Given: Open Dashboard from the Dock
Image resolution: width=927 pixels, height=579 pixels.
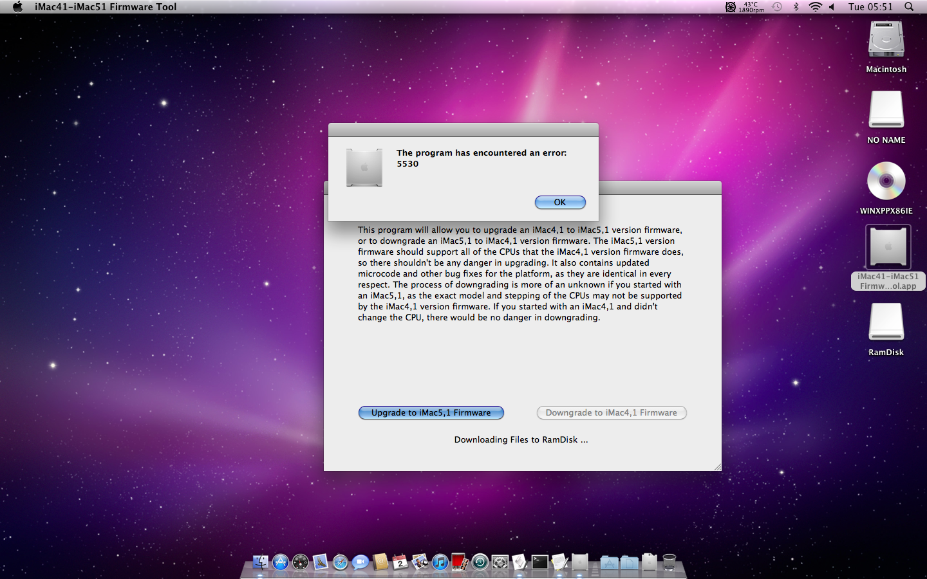Looking at the screenshot, I should tap(301, 562).
